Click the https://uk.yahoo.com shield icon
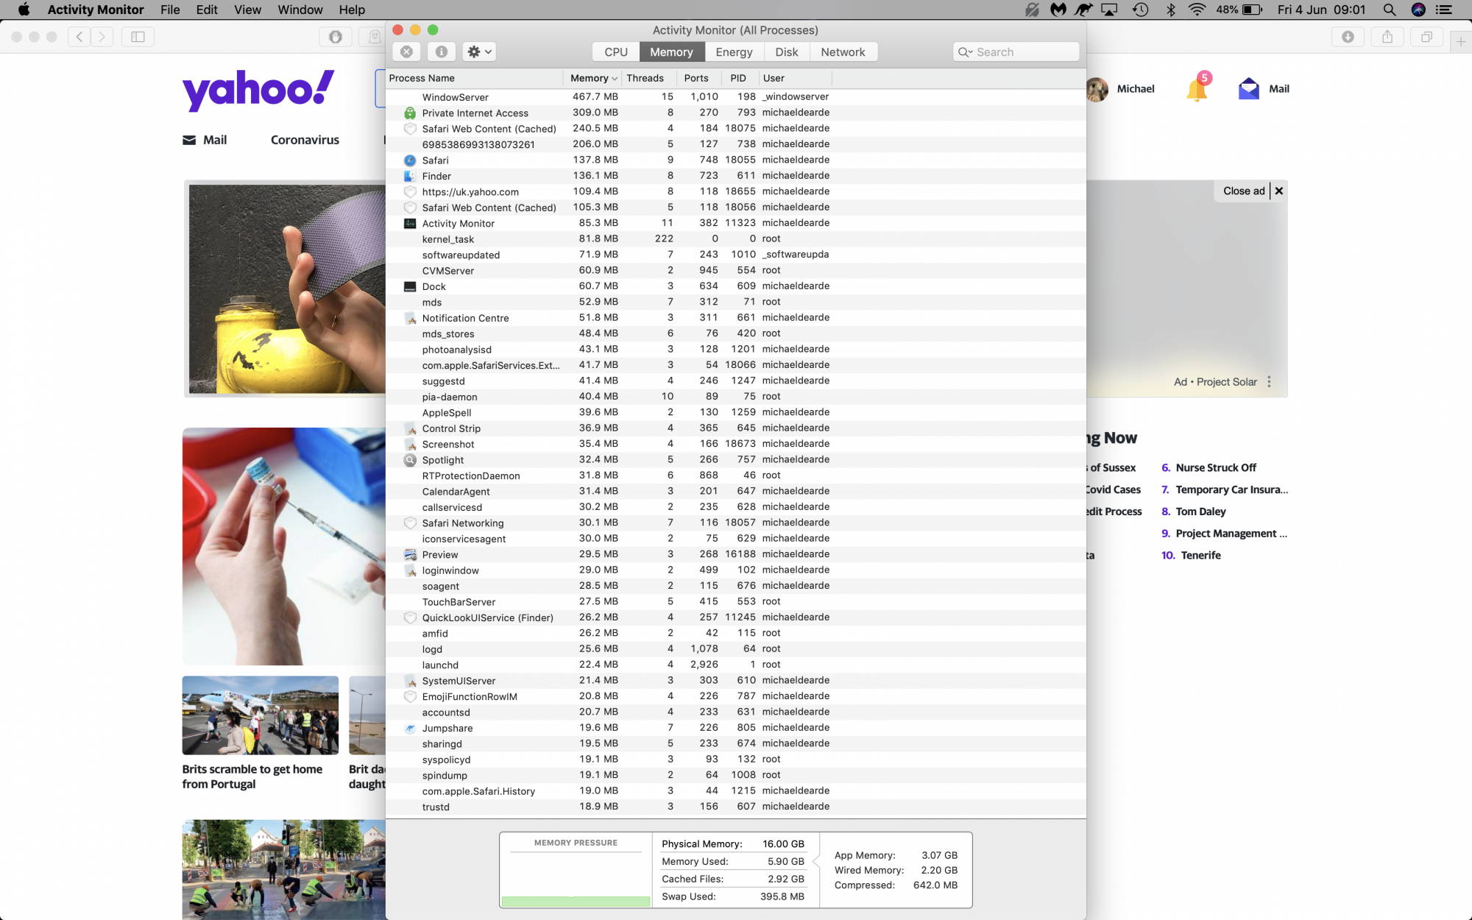 tap(410, 191)
